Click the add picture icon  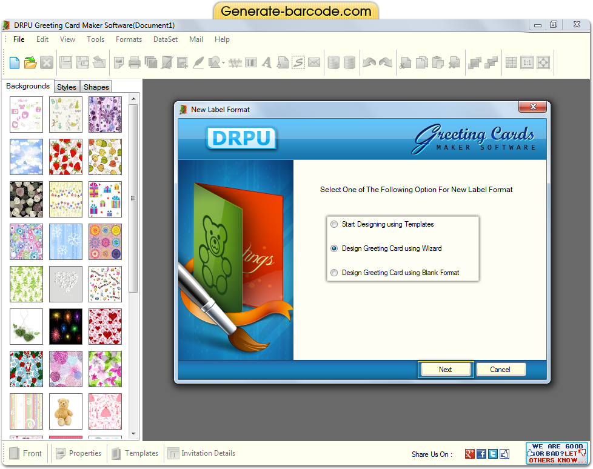tap(183, 62)
